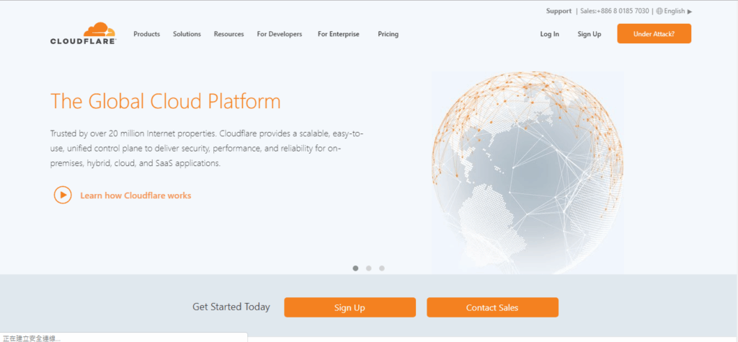Click the globe network illustration
This screenshot has width=738, height=342.
(x=528, y=172)
